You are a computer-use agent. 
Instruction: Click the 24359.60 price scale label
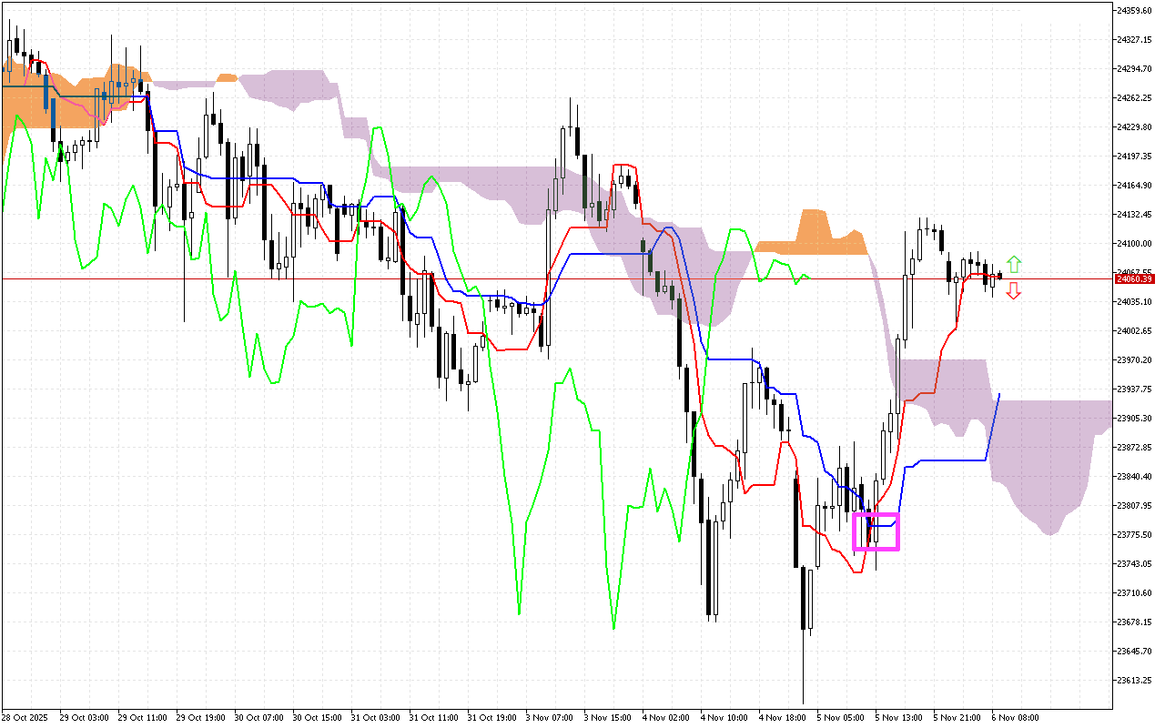(1134, 11)
